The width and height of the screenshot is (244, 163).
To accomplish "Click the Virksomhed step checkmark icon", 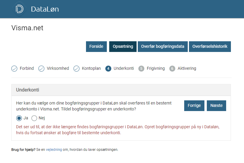I will coord(41,69).
